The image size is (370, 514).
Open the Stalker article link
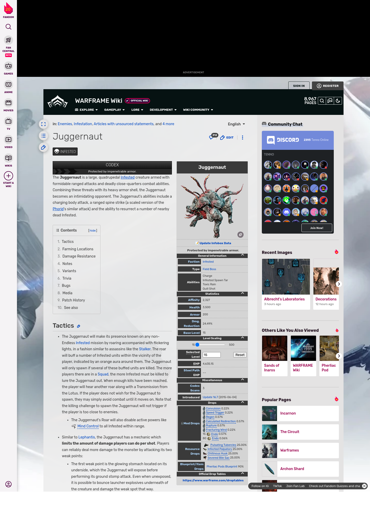coord(145,349)
